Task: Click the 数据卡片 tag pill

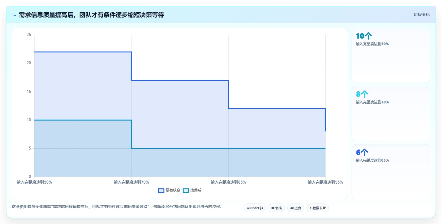Action: tap(318, 208)
